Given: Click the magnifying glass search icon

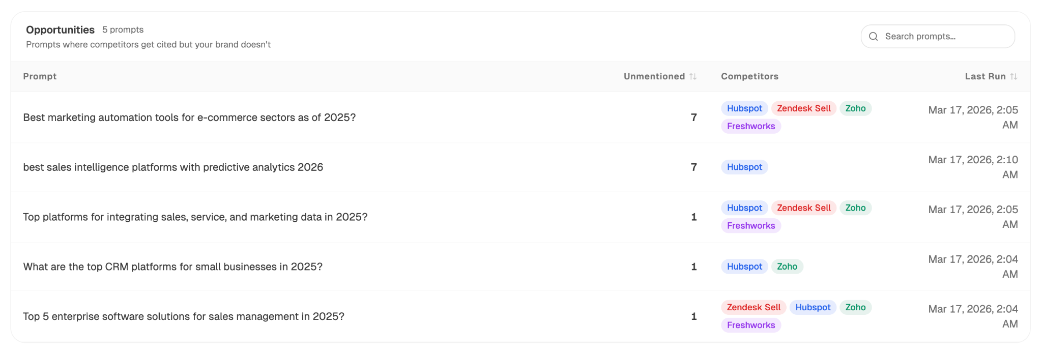Looking at the screenshot, I should (874, 36).
